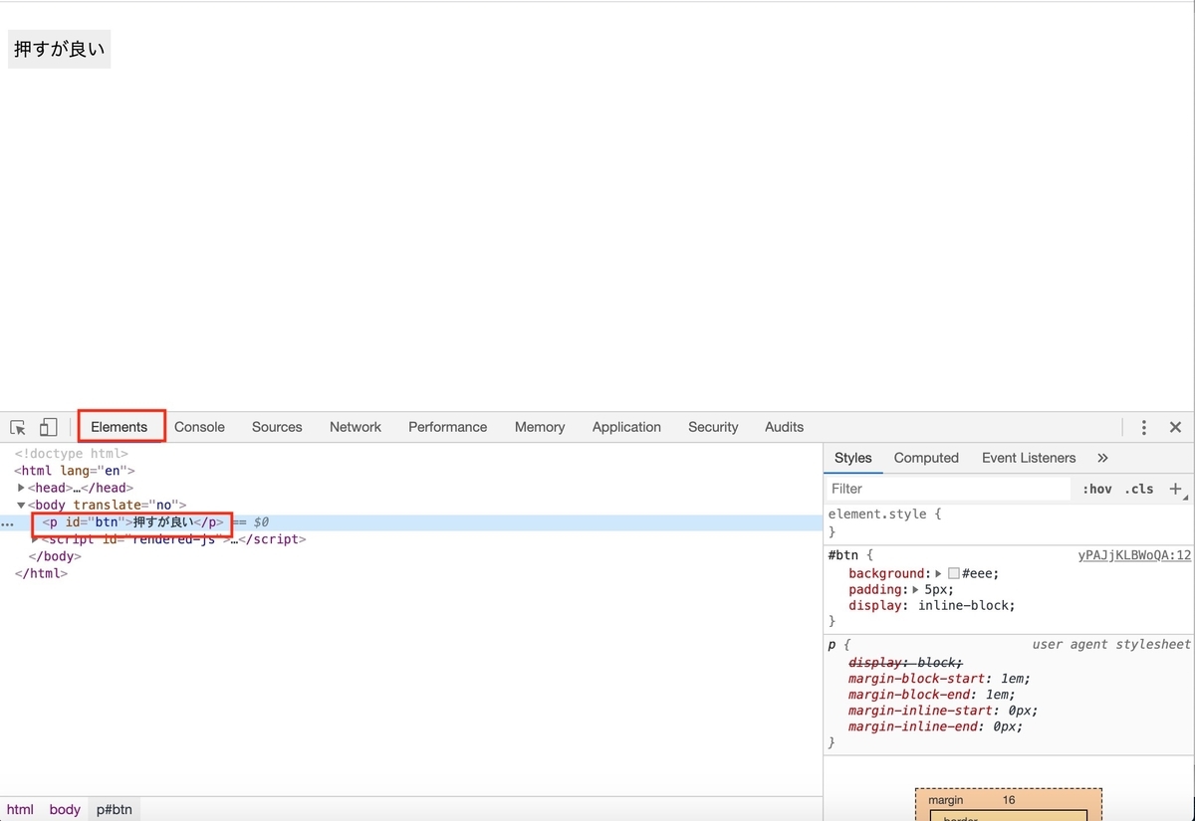This screenshot has height=821, width=1195.
Task: Click the margin 16 value in box model
Action: click(x=1009, y=800)
